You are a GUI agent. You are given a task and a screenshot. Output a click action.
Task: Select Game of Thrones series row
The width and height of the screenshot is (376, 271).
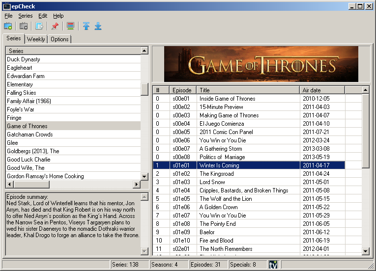pyautogui.click(x=73, y=126)
